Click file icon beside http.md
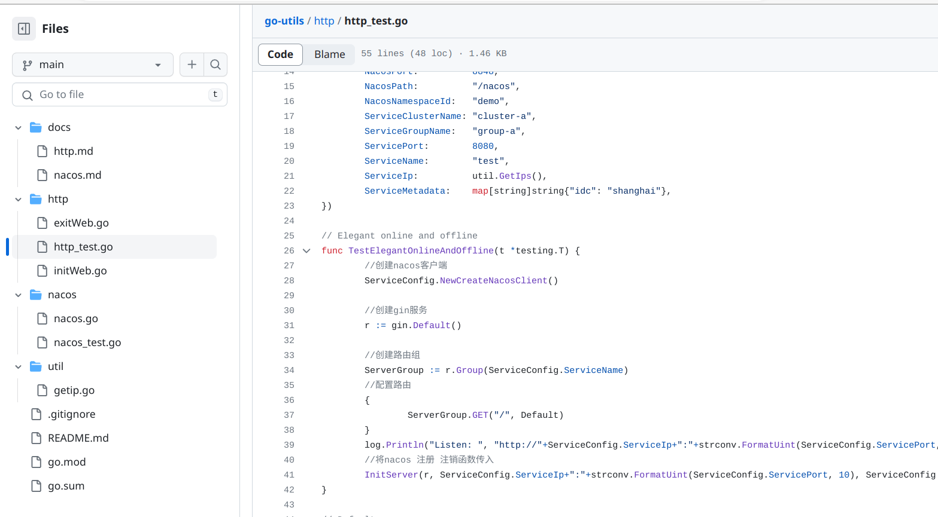 tap(42, 151)
